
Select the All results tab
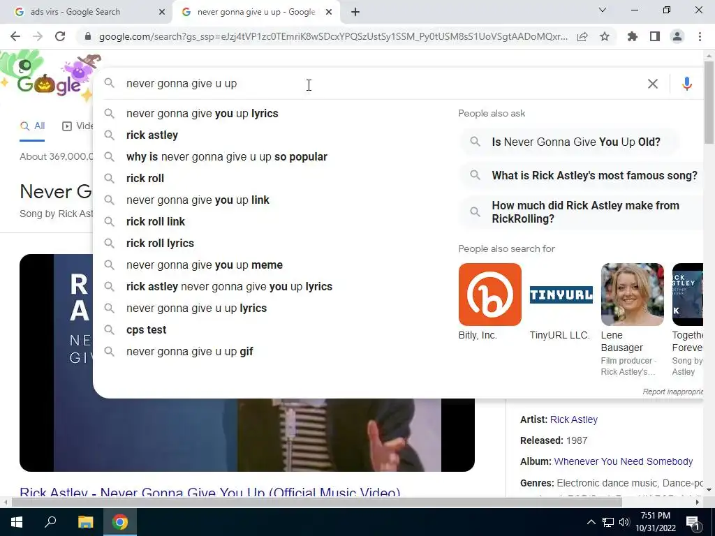pos(32,126)
